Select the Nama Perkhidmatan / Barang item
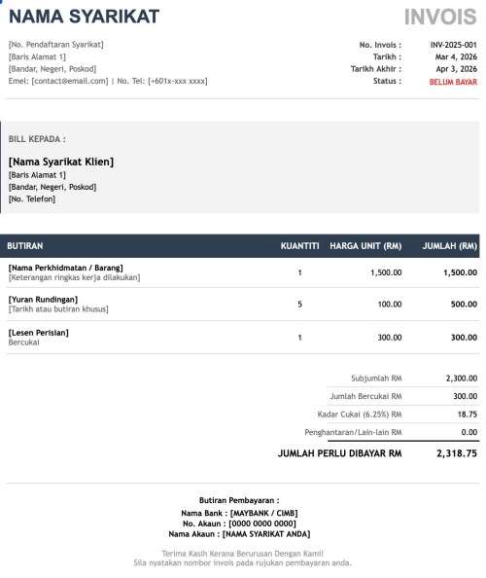 point(65,268)
